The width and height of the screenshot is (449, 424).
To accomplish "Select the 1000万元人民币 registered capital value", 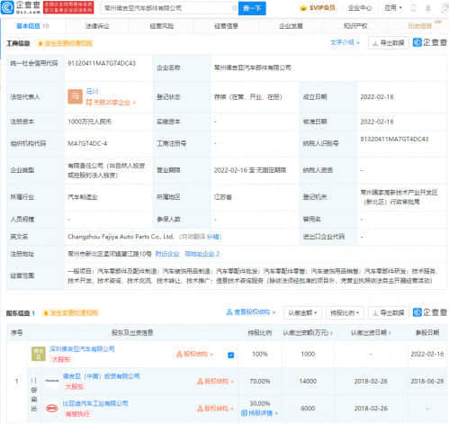I will click(x=90, y=122).
